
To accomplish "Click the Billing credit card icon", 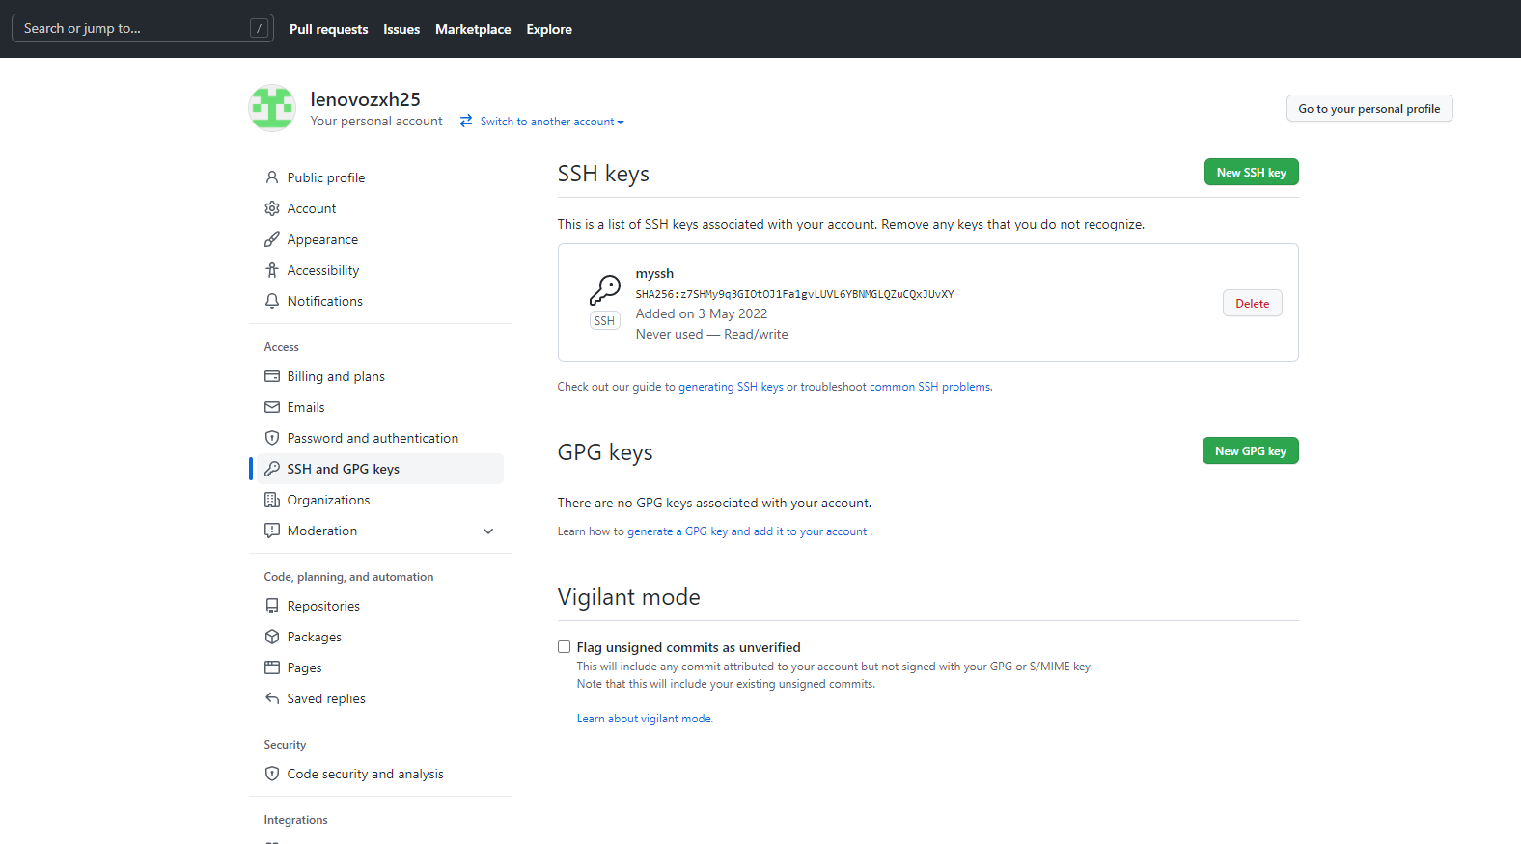I will coord(272,376).
